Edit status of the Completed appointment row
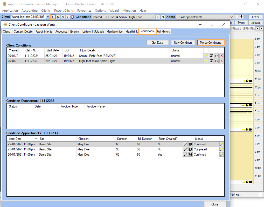The height and width of the screenshot is (207, 264). coord(221,149)
